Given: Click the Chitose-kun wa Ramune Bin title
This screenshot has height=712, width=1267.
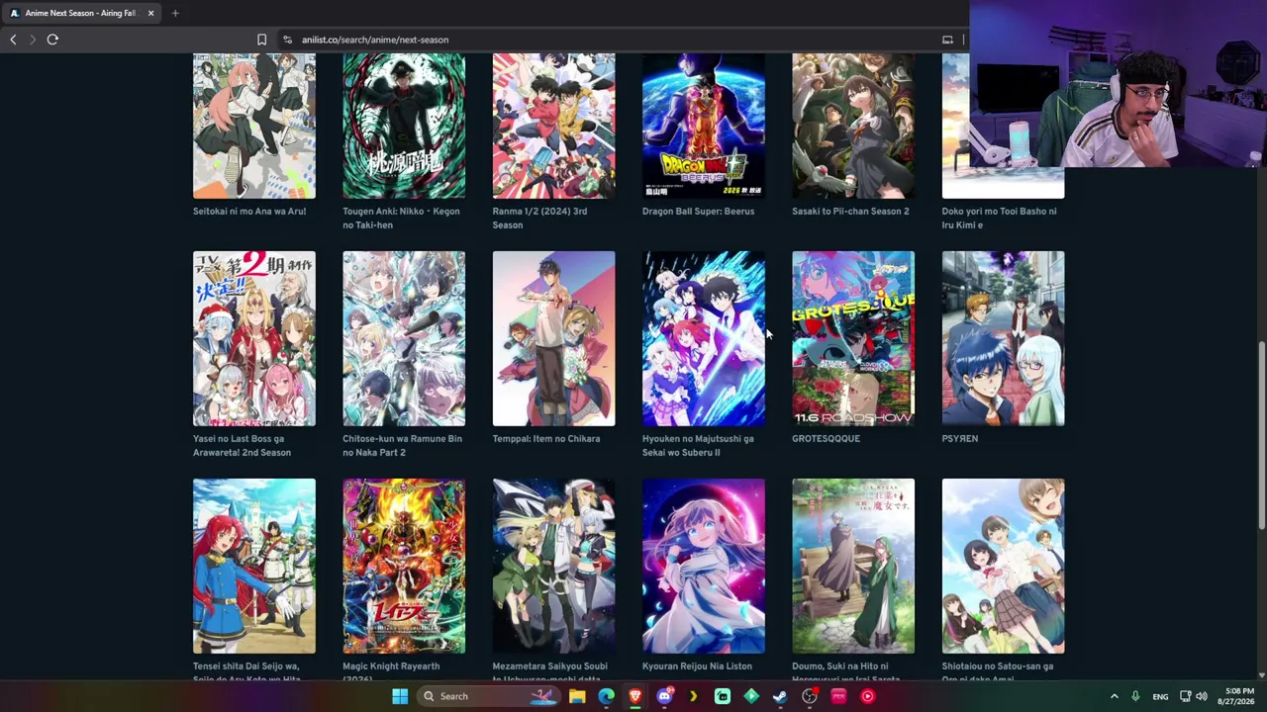Looking at the screenshot, I should (x=402, y=445).
